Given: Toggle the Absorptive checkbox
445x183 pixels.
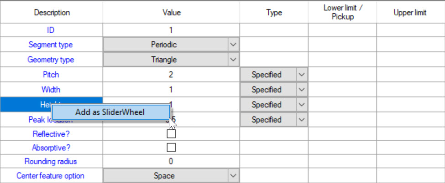Looking at the screenshot, I should click(171, 147).
